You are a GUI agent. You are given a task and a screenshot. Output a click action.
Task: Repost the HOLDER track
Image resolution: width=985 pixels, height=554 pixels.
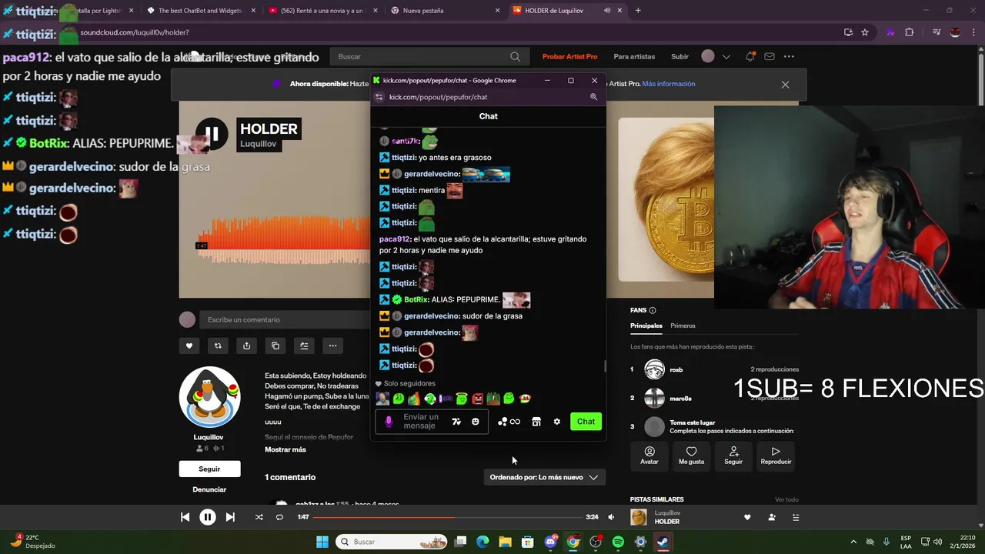tap(218, 346)
